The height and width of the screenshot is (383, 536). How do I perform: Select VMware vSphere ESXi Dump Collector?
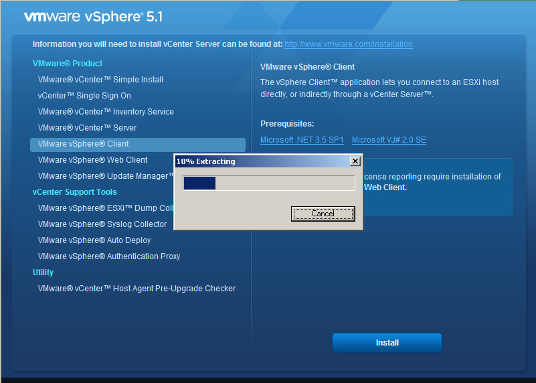[x=106, y=208]
